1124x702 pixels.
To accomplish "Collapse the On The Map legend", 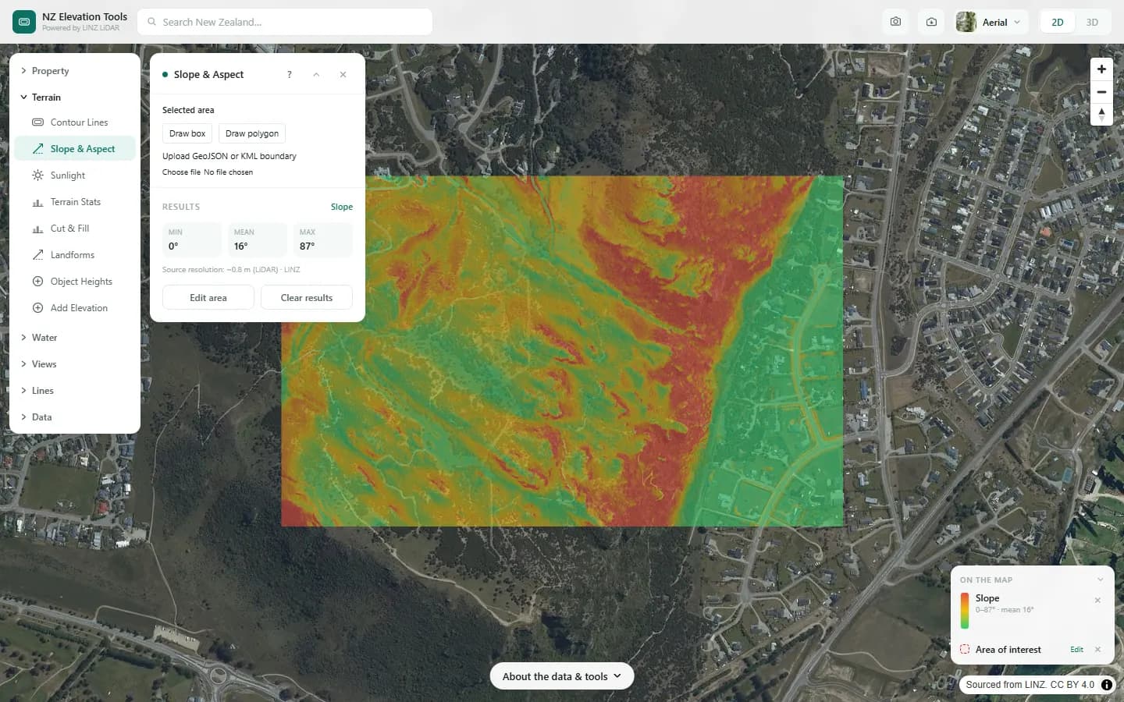I will pyautogui.click(x=1100, y=580).
